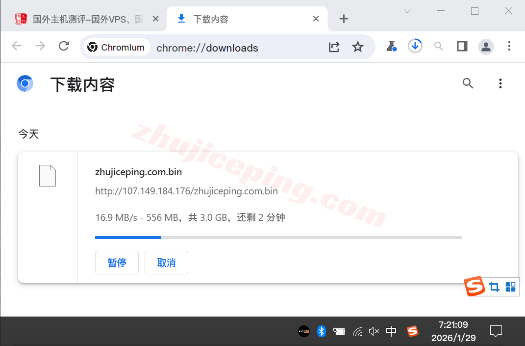This screenshot has width=525, height=346.
Task: Open the browser's download manager icon
Action: click(415, 46)
